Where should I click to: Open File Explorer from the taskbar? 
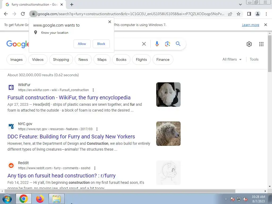[57, 199]
